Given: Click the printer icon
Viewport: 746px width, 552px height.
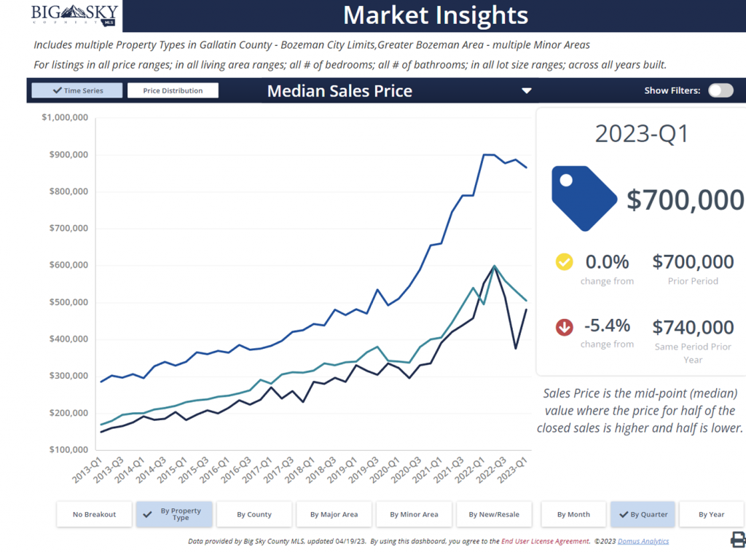Looking at the screenshot, I should pyautogui.click(x=737, y=540).
